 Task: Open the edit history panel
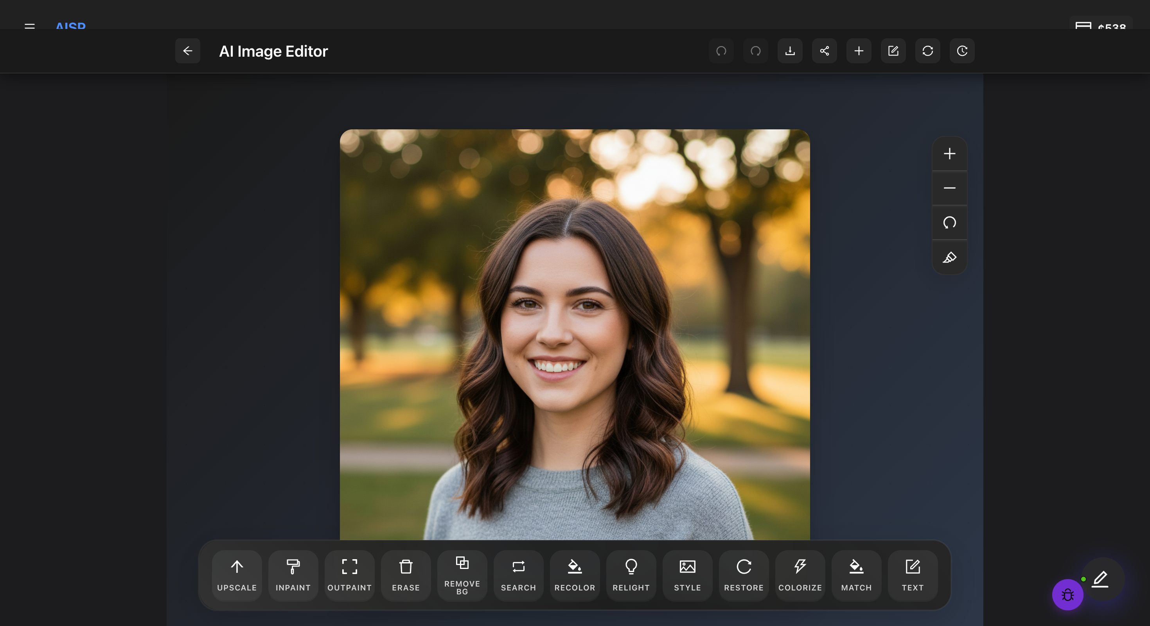[x=962, y=51]
